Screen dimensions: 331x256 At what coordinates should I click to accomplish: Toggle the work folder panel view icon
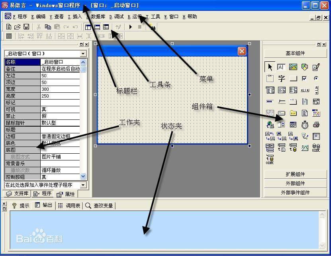[x=88, y=27]
